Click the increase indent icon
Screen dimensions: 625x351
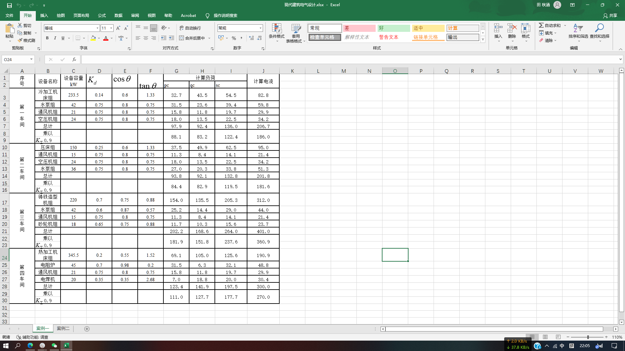172,38
